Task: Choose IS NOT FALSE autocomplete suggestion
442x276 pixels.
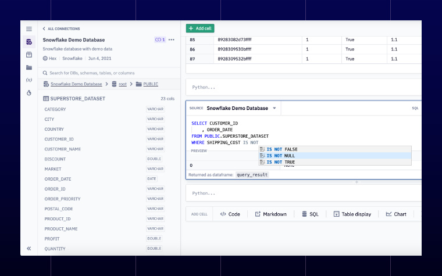Action: [x=335, y=149]
